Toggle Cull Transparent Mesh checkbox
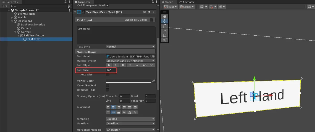The image size is (315, 132). (x=108, y=5)
